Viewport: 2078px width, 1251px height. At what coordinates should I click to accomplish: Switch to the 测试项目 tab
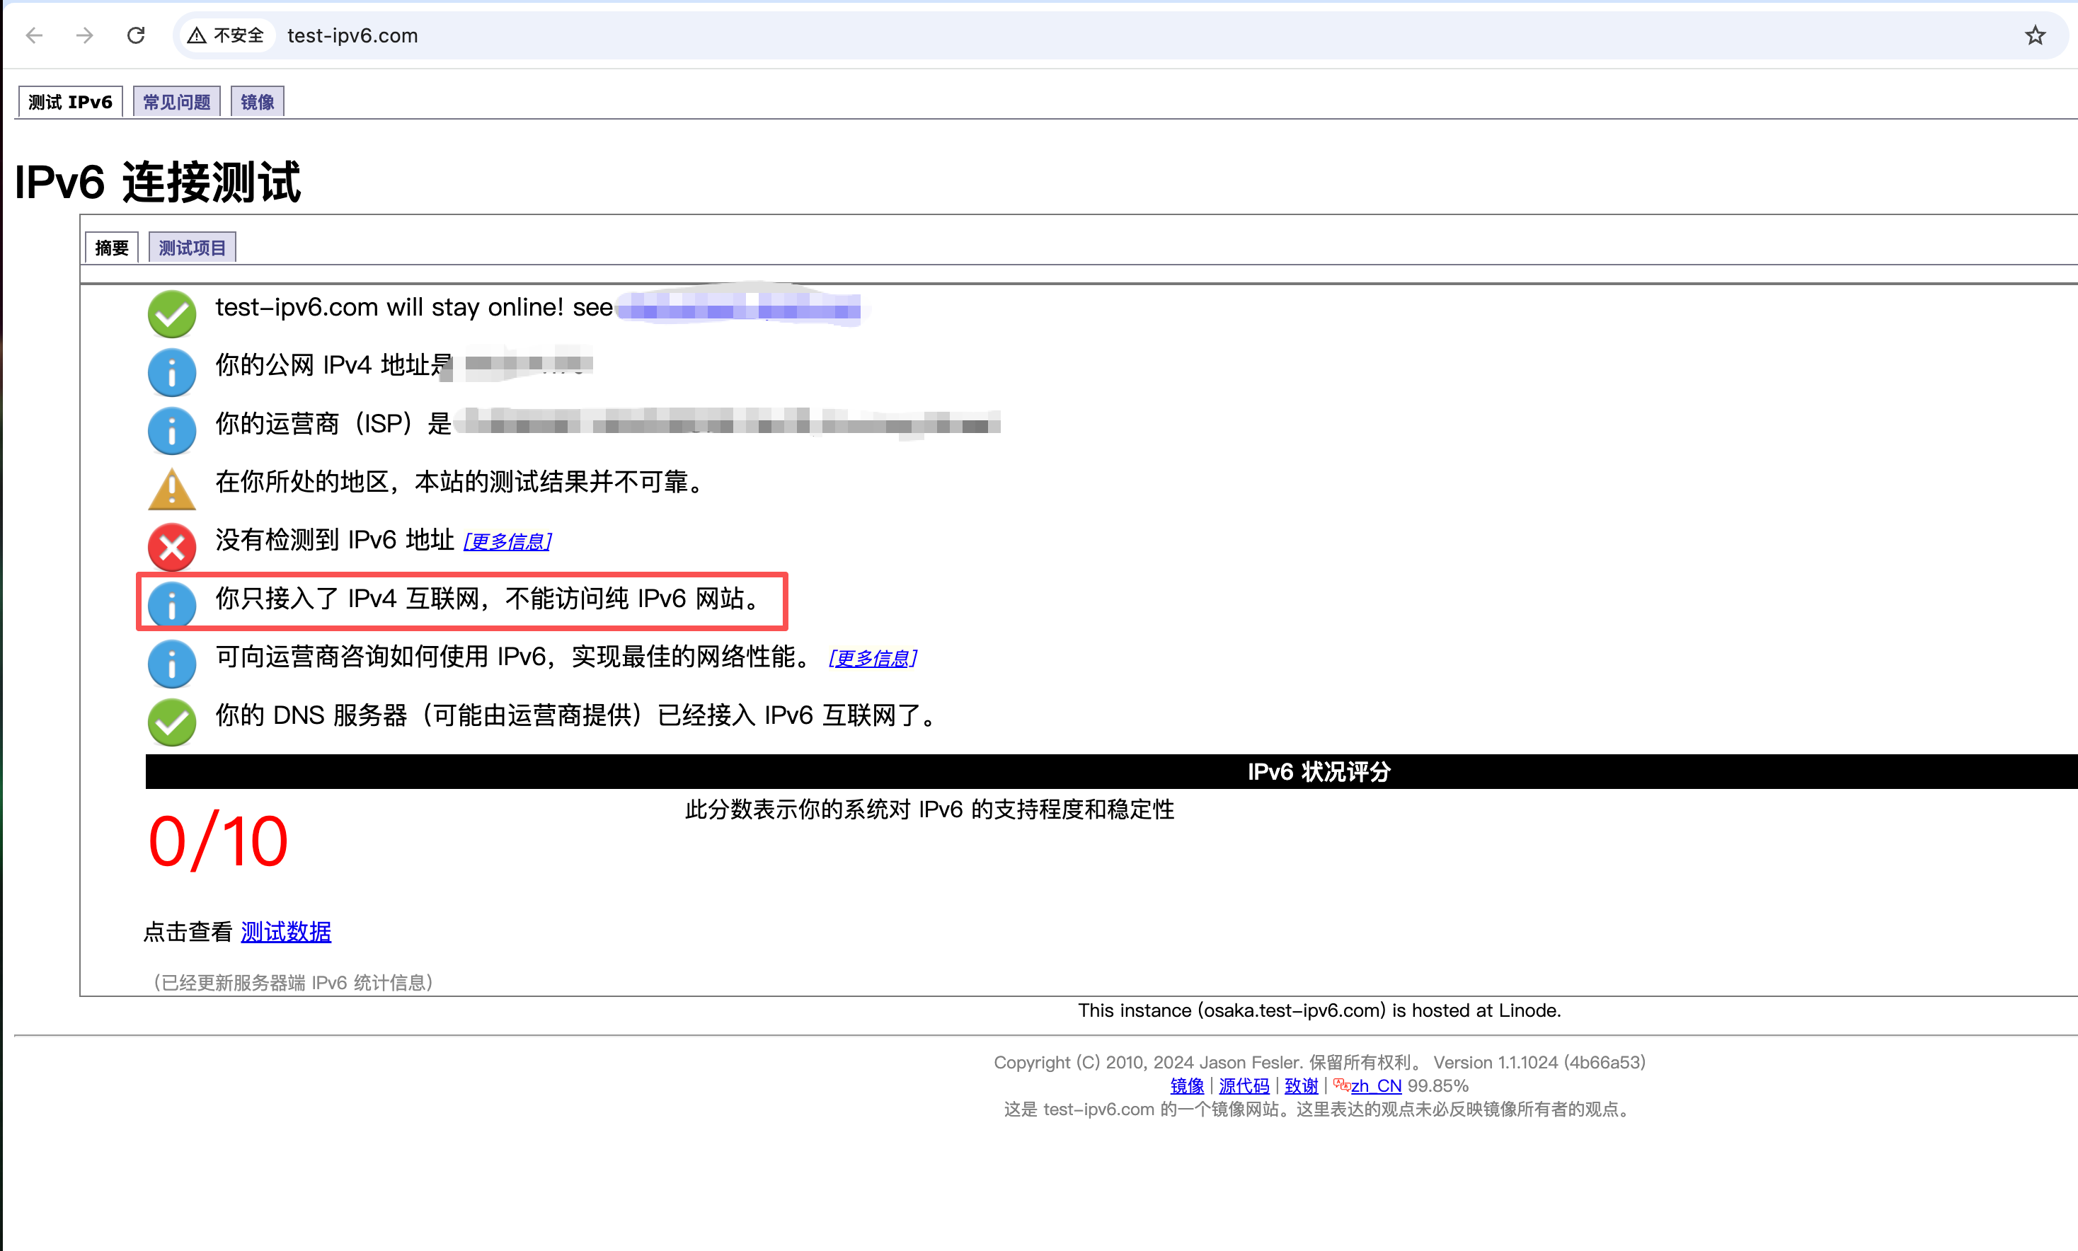click(x=193, y=248)
